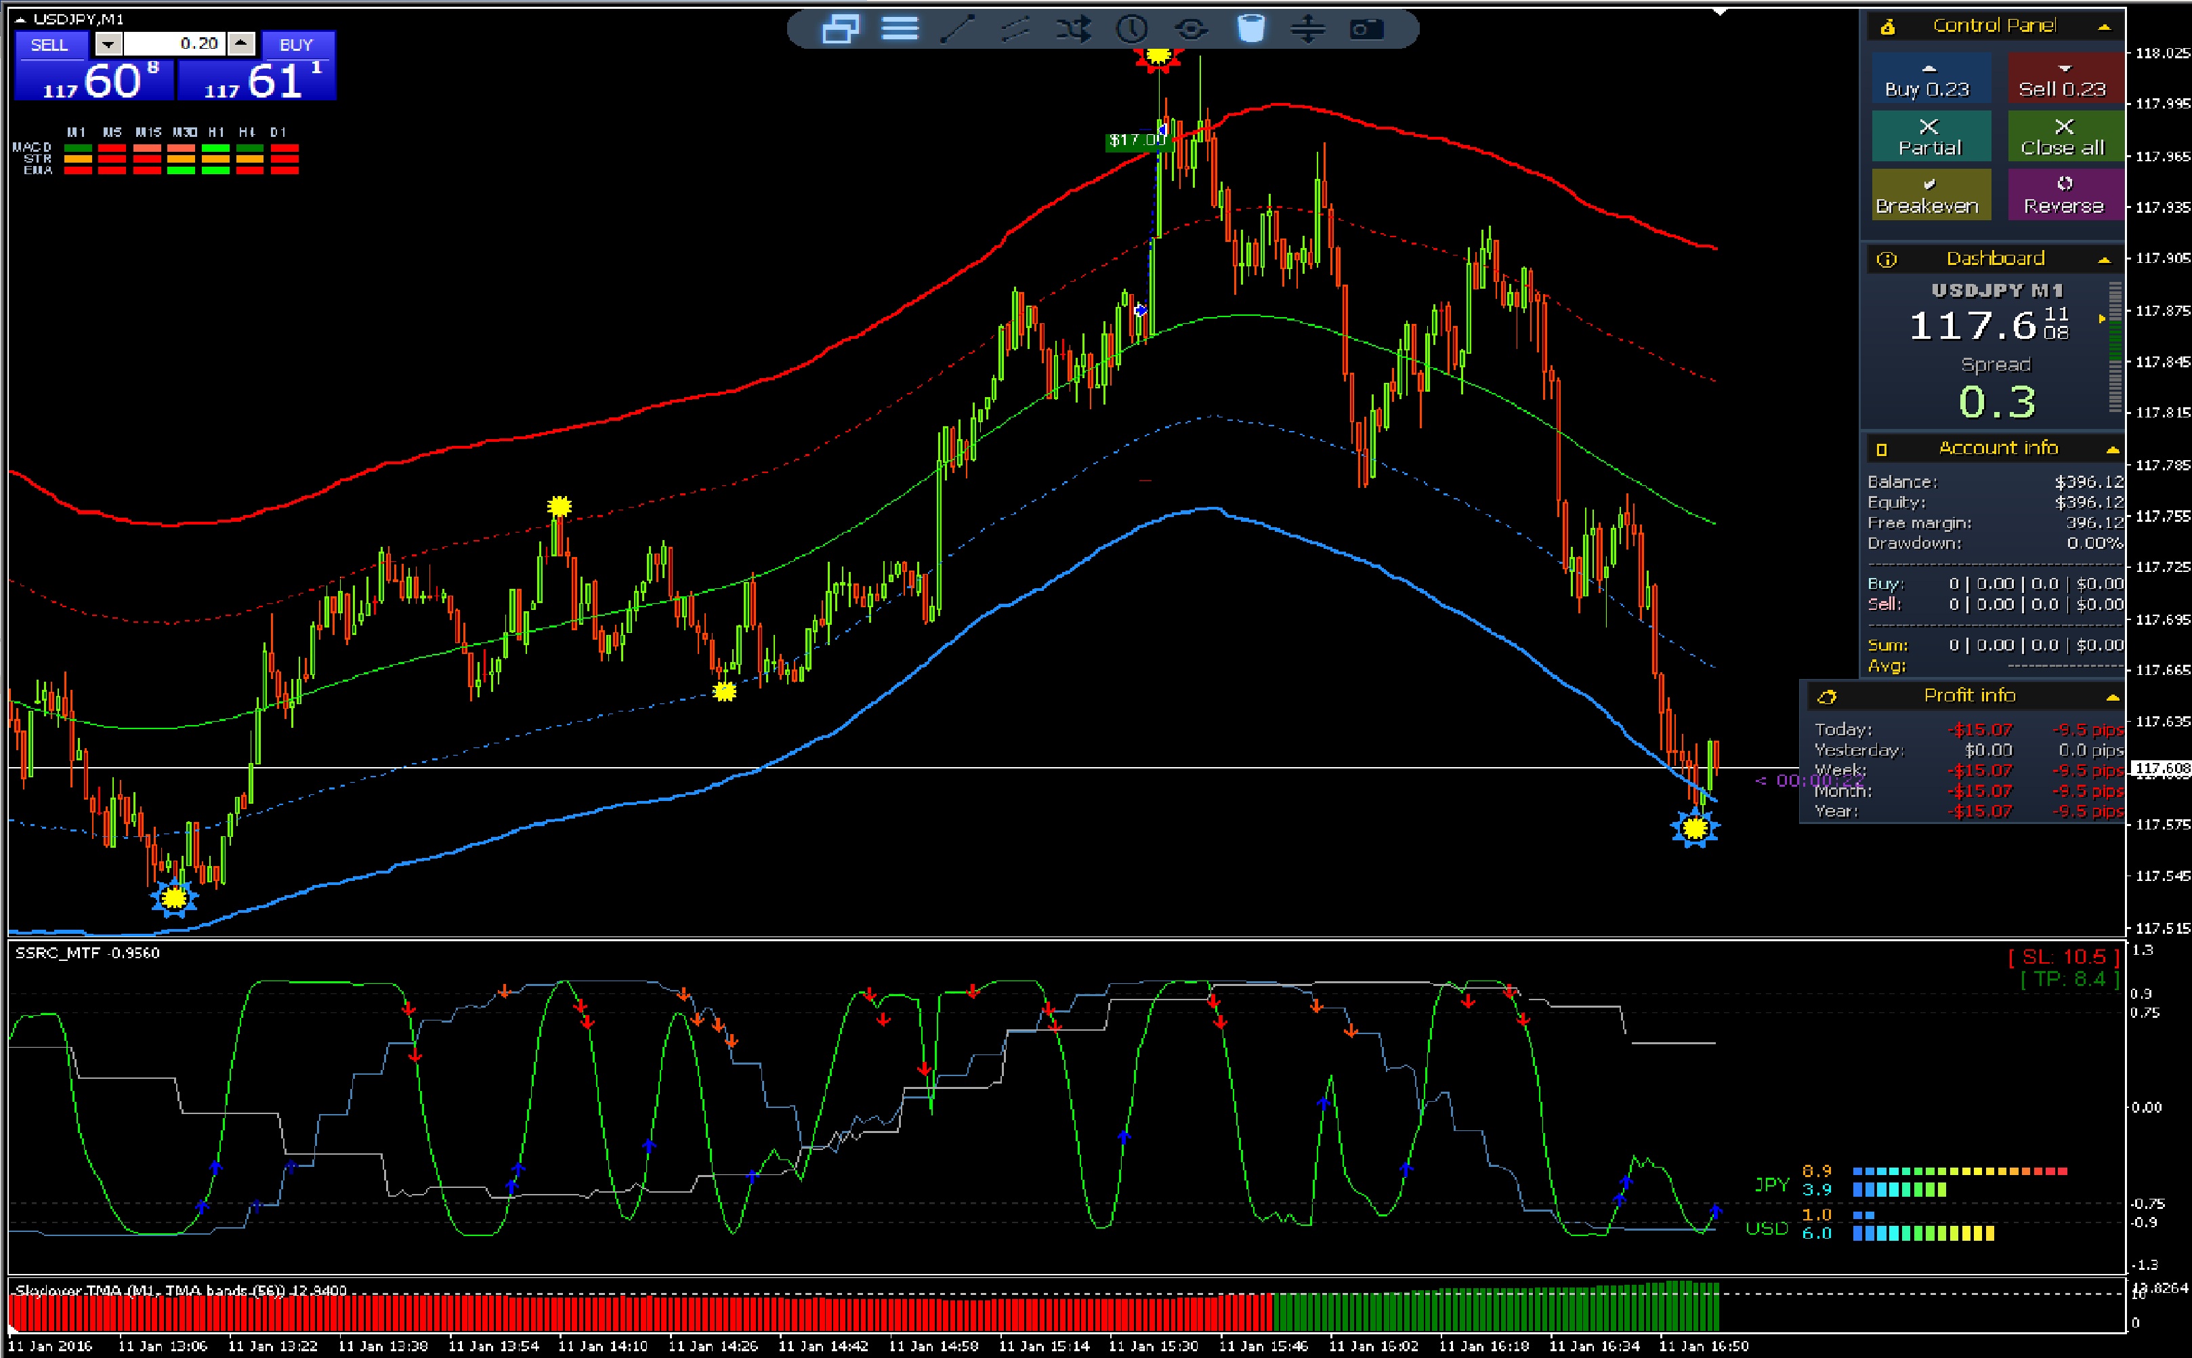The width and height of the screenshot is (2192, 1358).
Task: Click the yellow sun signal at latest low
Action: click(1695, 827)
